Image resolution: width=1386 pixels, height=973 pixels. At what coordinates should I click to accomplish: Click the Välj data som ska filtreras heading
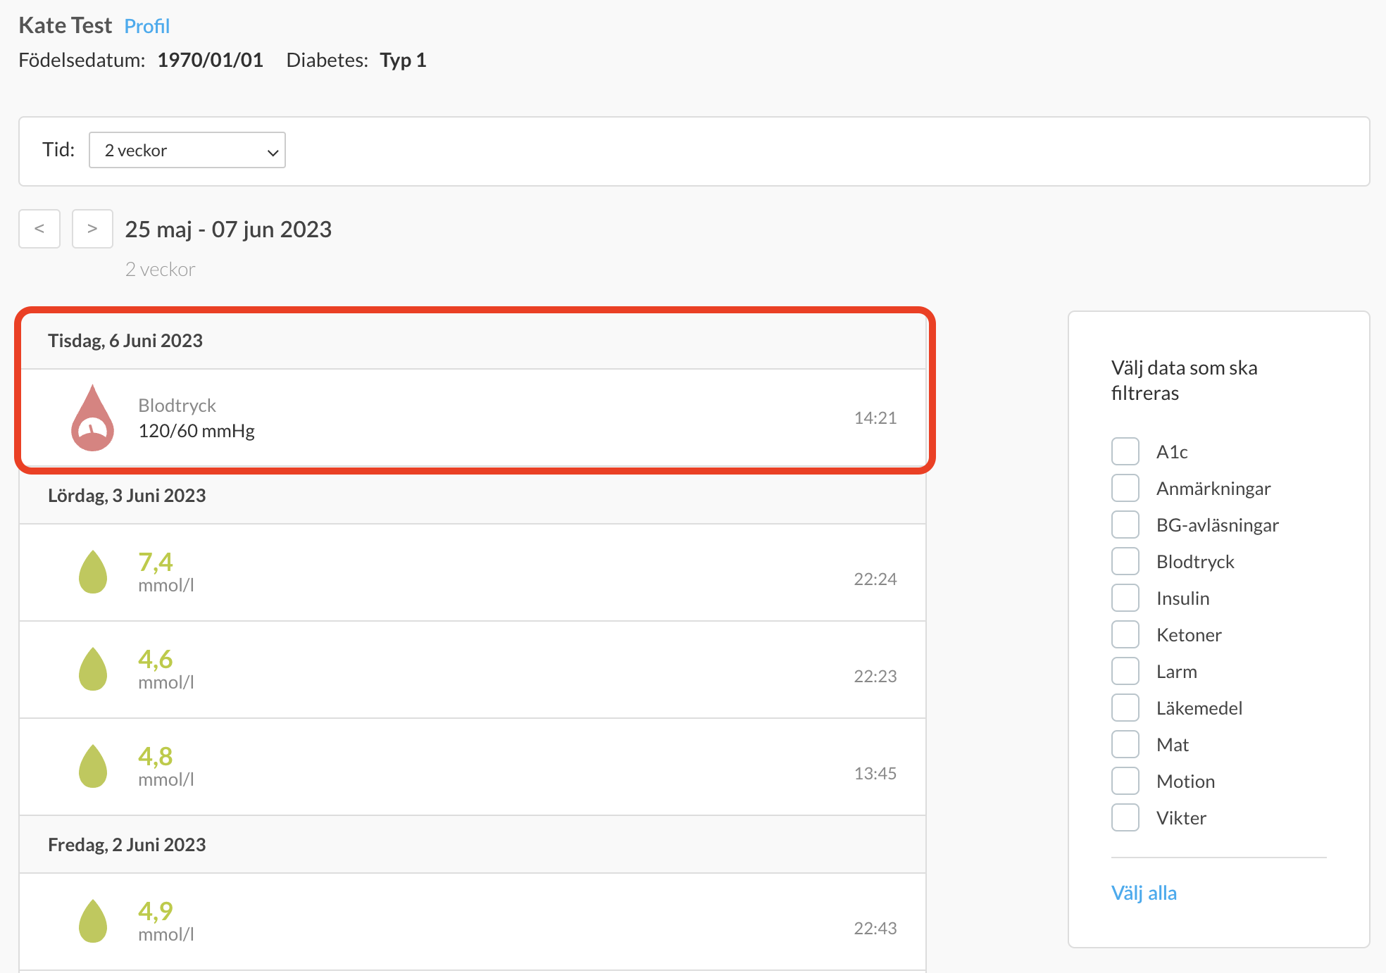click(1185, 380)
